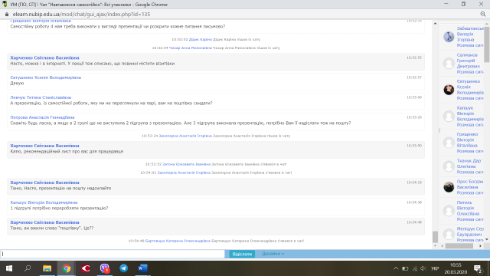Open the zoom magnifier icon in the address bar
The width and height of the screenshot is (490, 276).
(x=483, y=14)
